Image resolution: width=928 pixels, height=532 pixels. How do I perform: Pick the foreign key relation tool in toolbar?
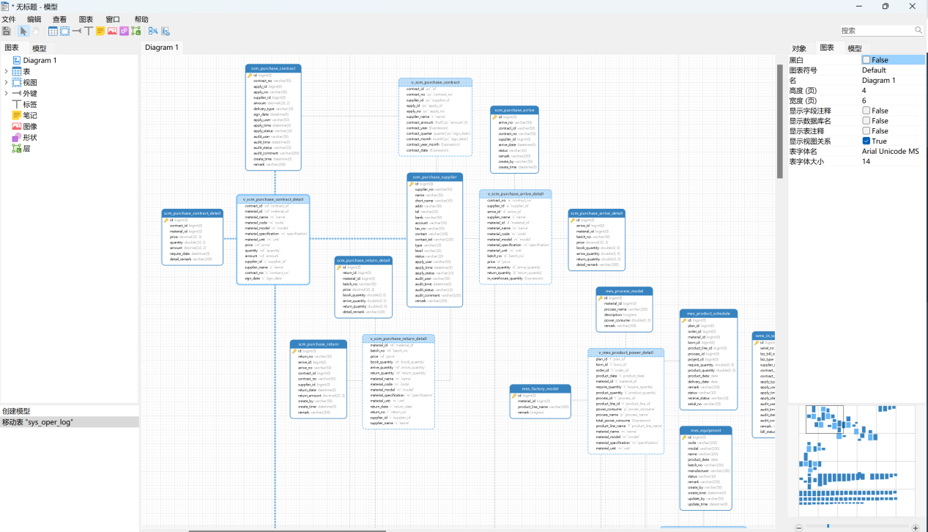click(77, 31)
